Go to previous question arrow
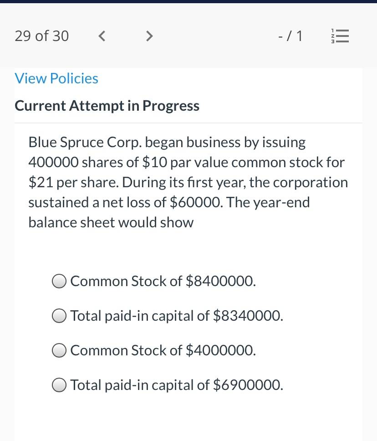 [x=102, y=36]
